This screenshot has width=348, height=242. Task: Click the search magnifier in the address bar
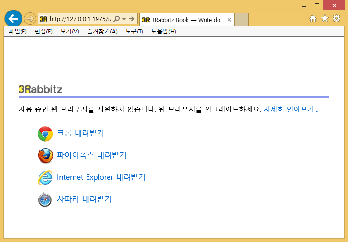pos(117,19)
